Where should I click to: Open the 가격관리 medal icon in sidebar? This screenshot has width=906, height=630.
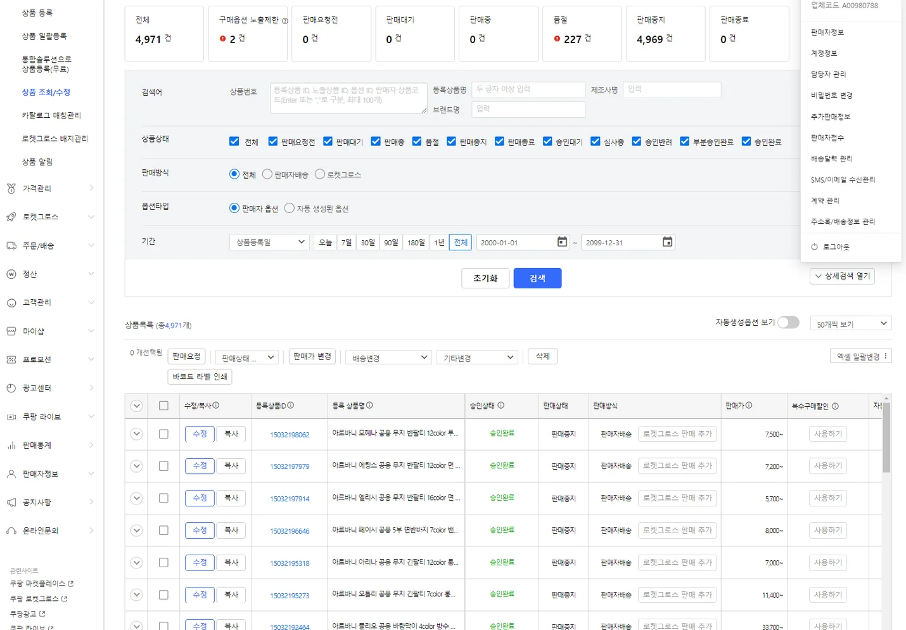pos(11,188)
